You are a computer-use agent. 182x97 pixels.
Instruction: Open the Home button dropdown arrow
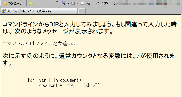click(68, 3)
